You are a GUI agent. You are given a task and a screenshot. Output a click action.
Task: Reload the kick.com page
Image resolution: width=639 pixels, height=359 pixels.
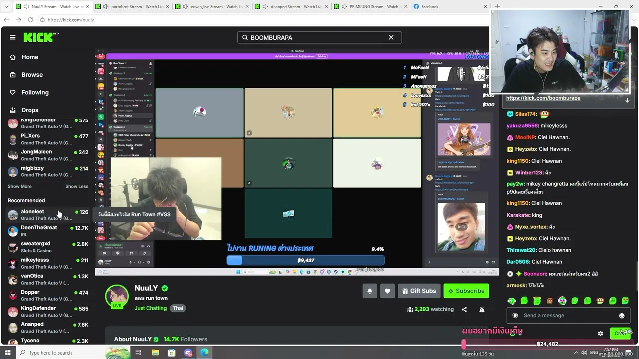[30, 20]
